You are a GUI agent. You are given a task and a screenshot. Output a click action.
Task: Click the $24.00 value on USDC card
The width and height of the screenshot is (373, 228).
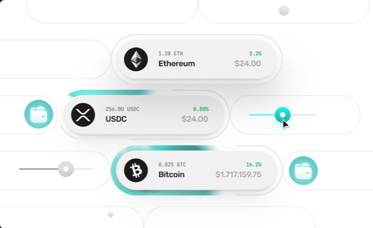pyautogui.click(x=194, y=120)
